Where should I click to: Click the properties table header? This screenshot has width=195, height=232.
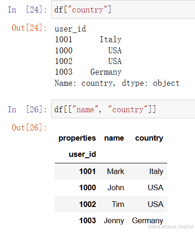[x=77, y=138]
